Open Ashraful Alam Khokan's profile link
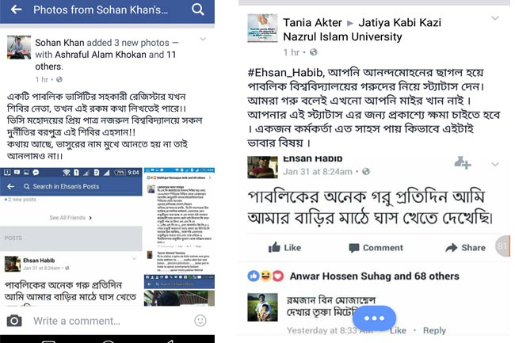This screenshot has width=515, height=343. click(101, 55)
